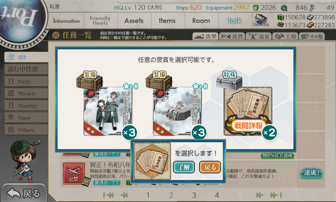Filter quests by 演習 exercise category
The image size is (336, 202).
(x=232, y=36)
